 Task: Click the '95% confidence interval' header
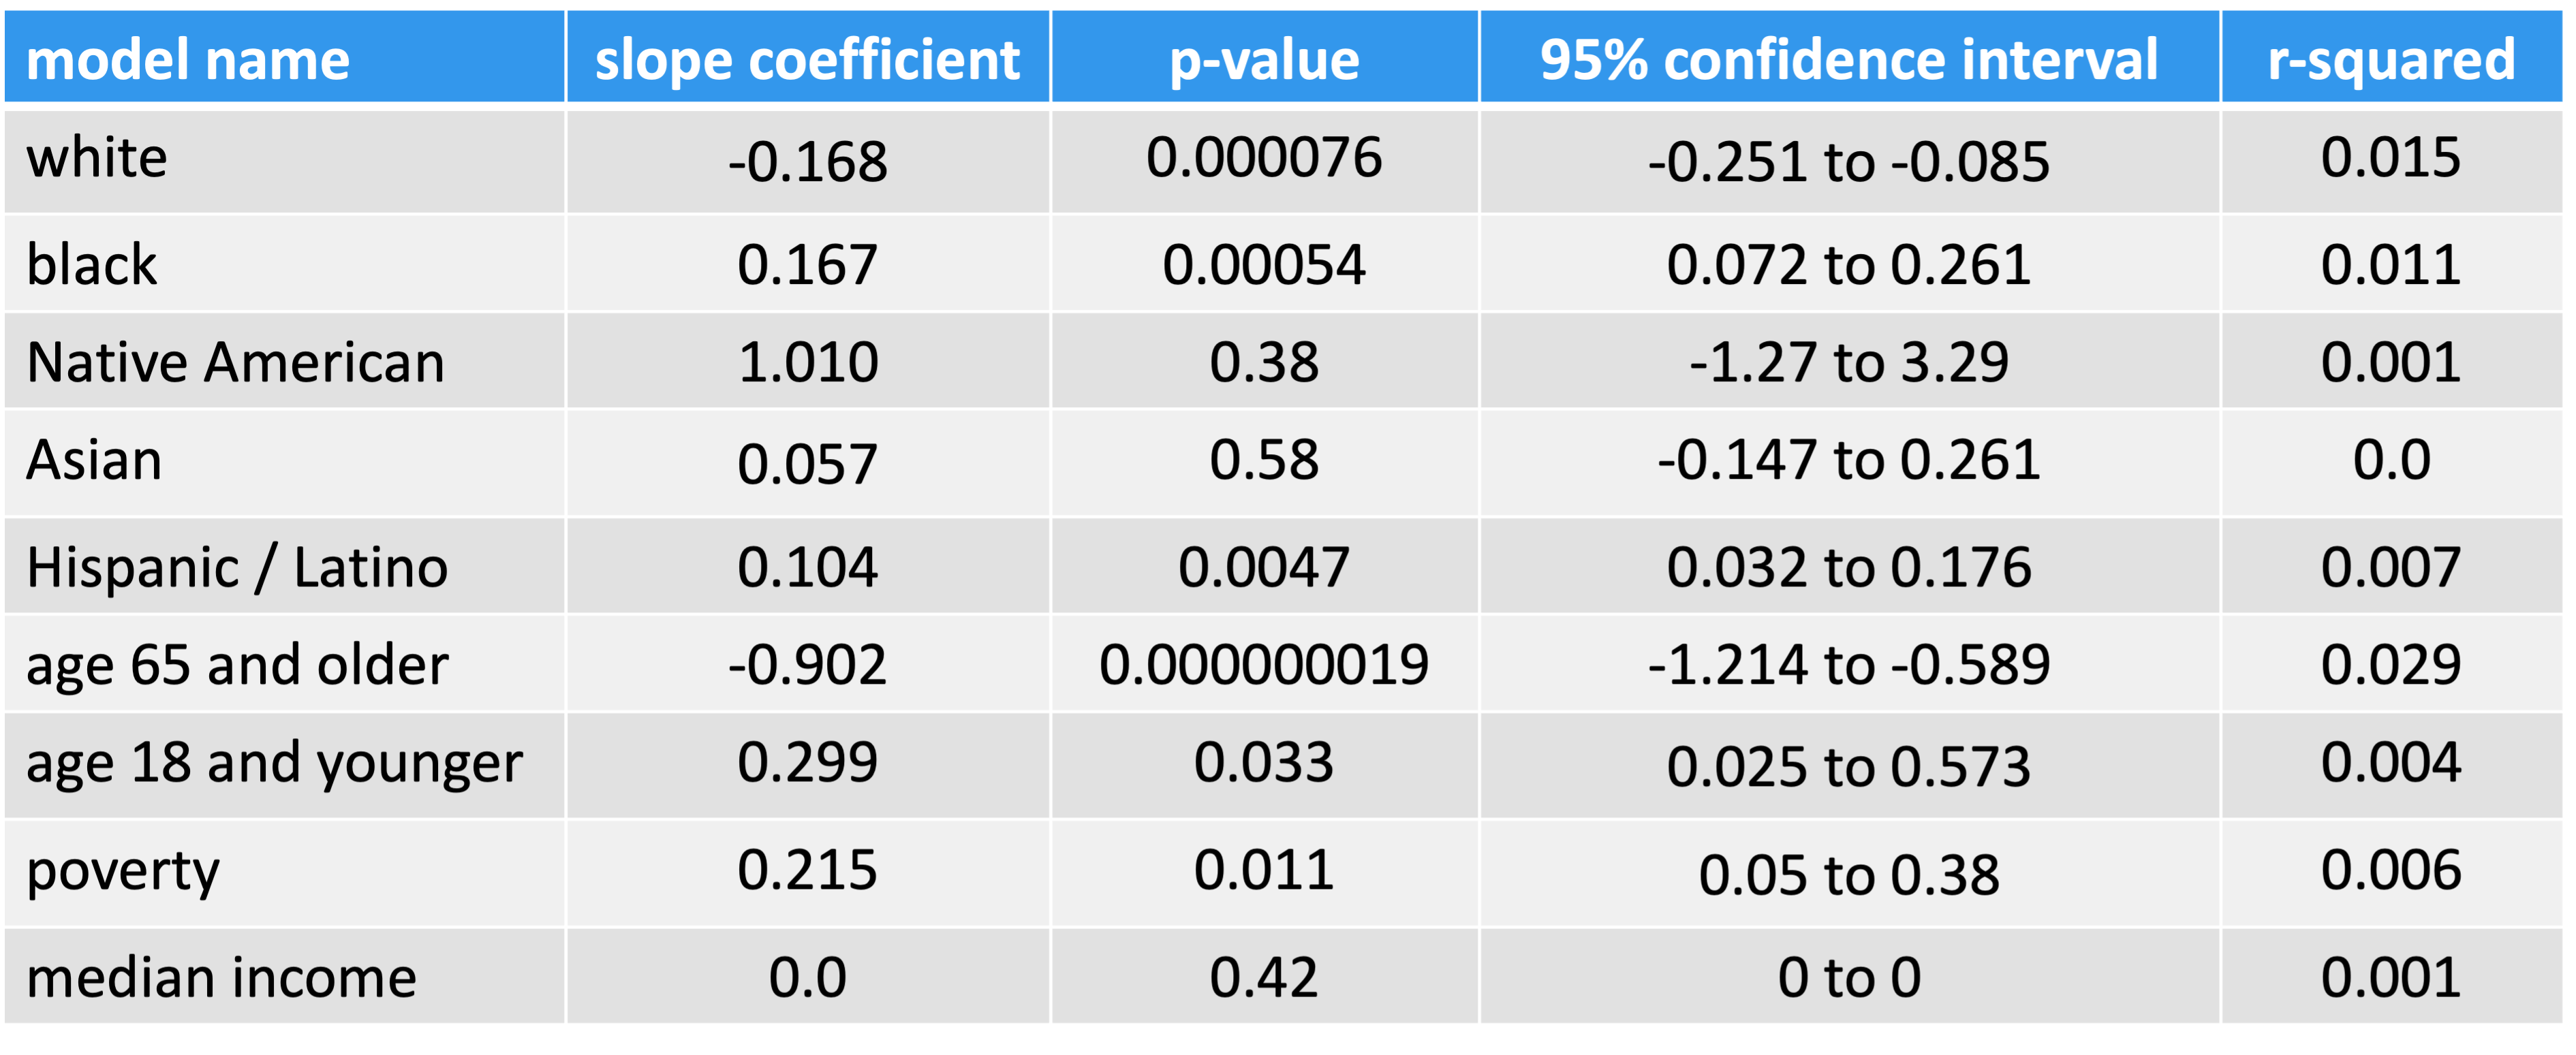click(x=1848, y=60)
